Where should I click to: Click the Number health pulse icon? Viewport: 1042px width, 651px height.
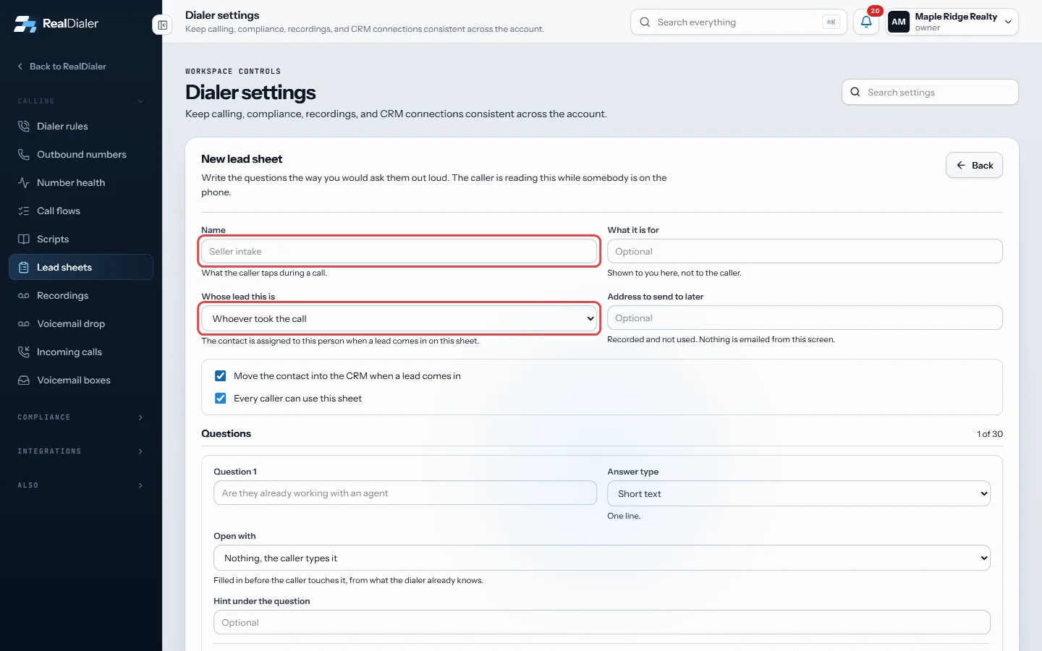click(24, 182)
